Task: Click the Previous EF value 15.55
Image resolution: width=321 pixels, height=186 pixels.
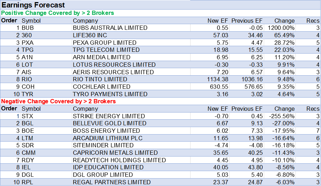Action: 255,50
